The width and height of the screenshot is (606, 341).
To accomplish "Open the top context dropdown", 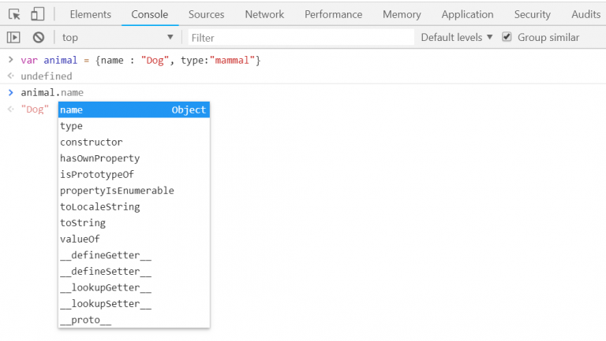I will click(117, 37).
